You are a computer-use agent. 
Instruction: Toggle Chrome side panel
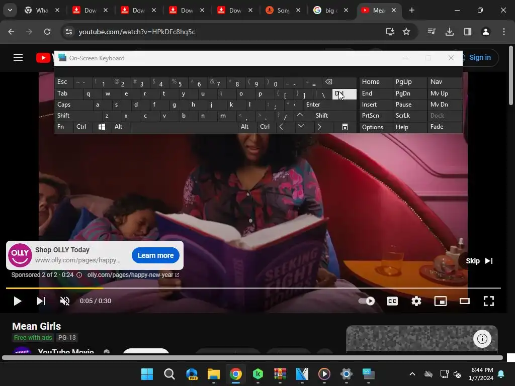(x=468, y=32)
